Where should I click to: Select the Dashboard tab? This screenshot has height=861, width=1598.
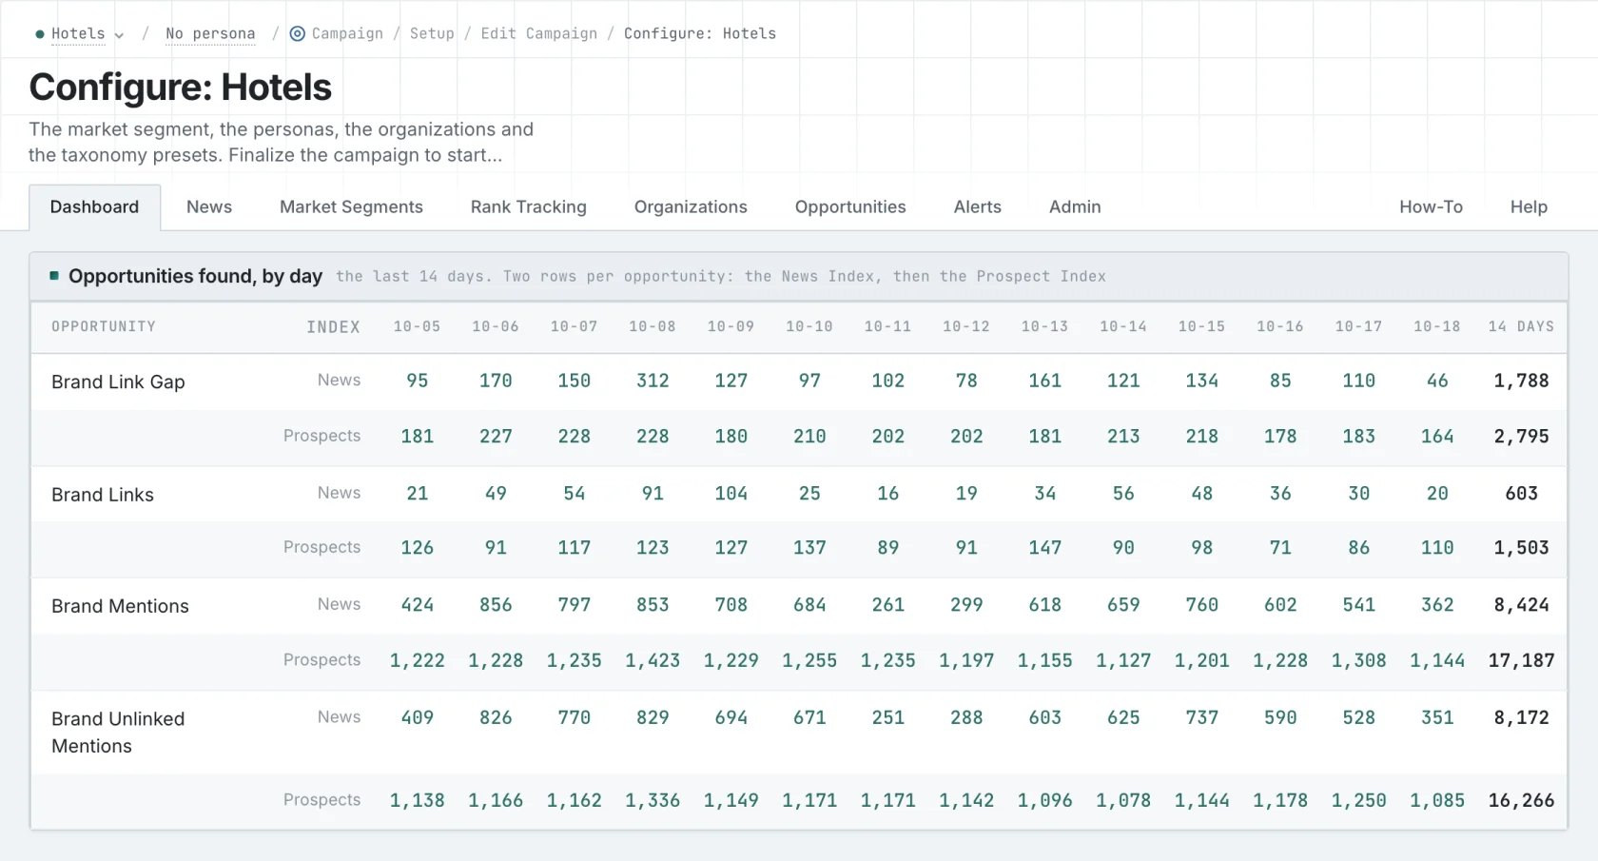(94, 207)
